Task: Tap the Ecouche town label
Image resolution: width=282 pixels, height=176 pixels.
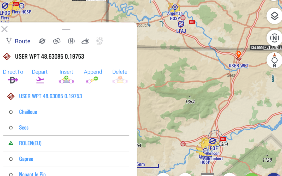Action: (144, 25)
